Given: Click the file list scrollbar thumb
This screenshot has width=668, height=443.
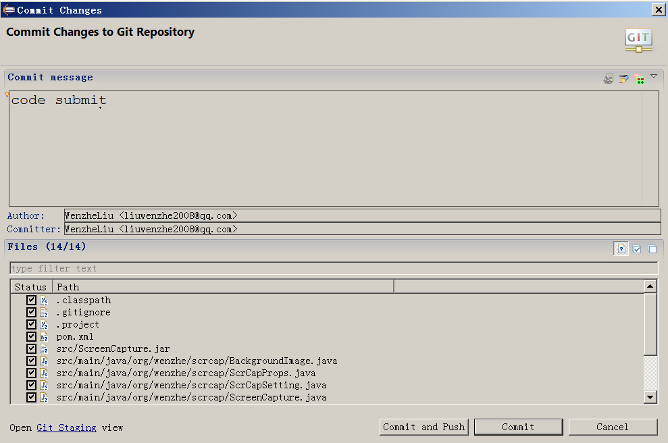Looking at the screenshot, I should [x=650, y=323].
